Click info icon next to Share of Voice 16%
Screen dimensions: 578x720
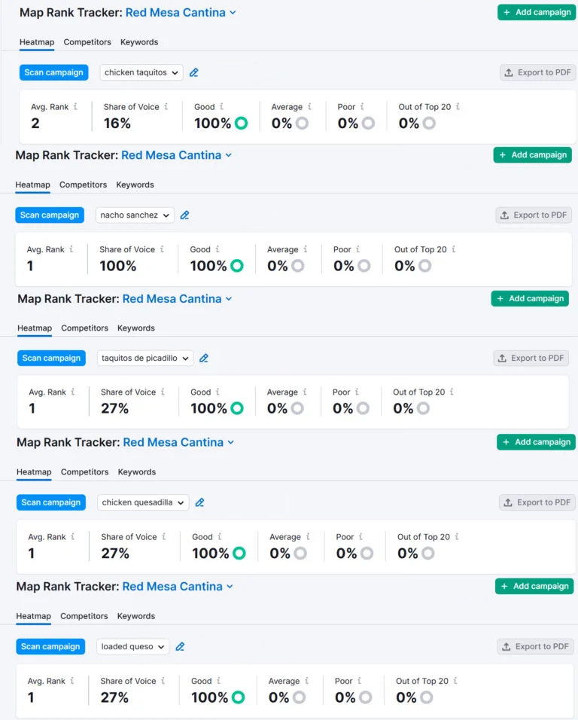(166, 107)
